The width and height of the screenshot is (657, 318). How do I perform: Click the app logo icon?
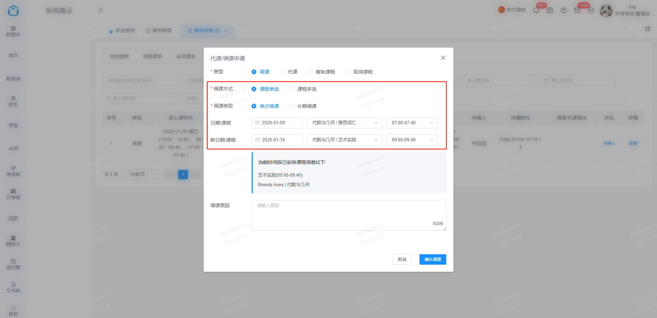coord(13,11)
